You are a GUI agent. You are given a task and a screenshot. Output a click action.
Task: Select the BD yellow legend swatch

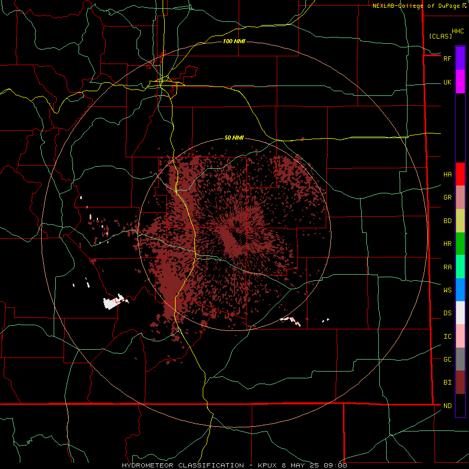pos(460,221)
